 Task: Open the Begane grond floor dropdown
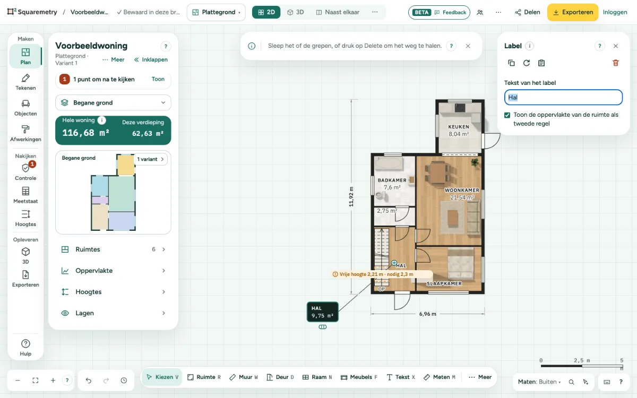click(113, 103)
